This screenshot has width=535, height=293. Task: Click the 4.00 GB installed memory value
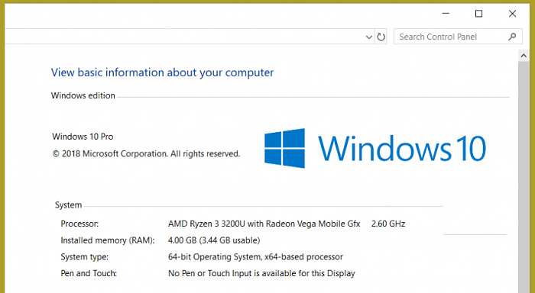214,240
